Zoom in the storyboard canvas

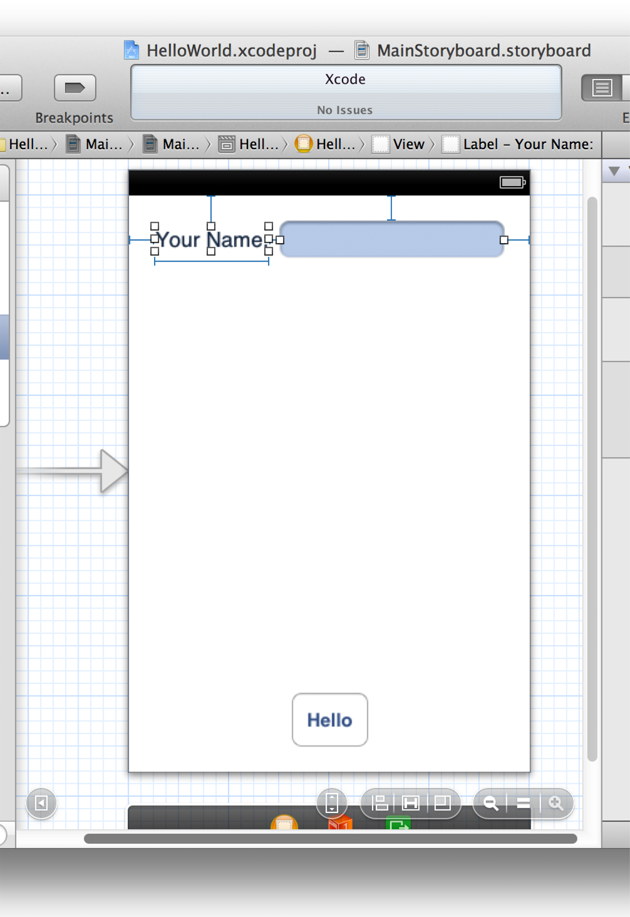pyautogui.click(x=555, y=803)
